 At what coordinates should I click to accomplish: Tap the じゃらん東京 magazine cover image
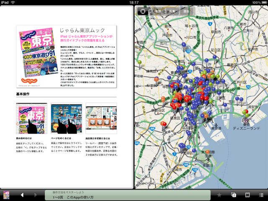(39, 52)
